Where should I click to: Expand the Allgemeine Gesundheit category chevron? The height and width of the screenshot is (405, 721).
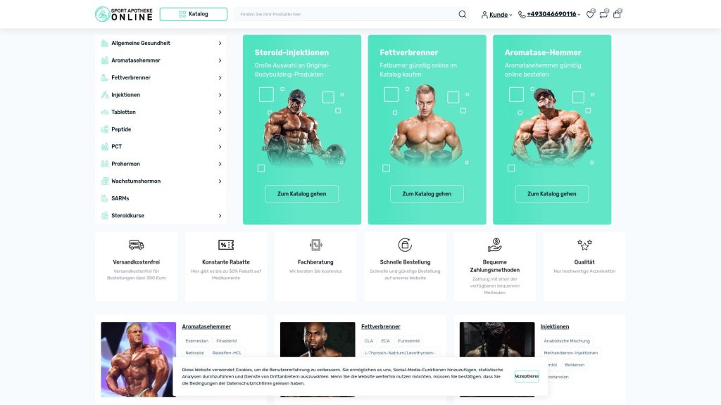point(220,43)
